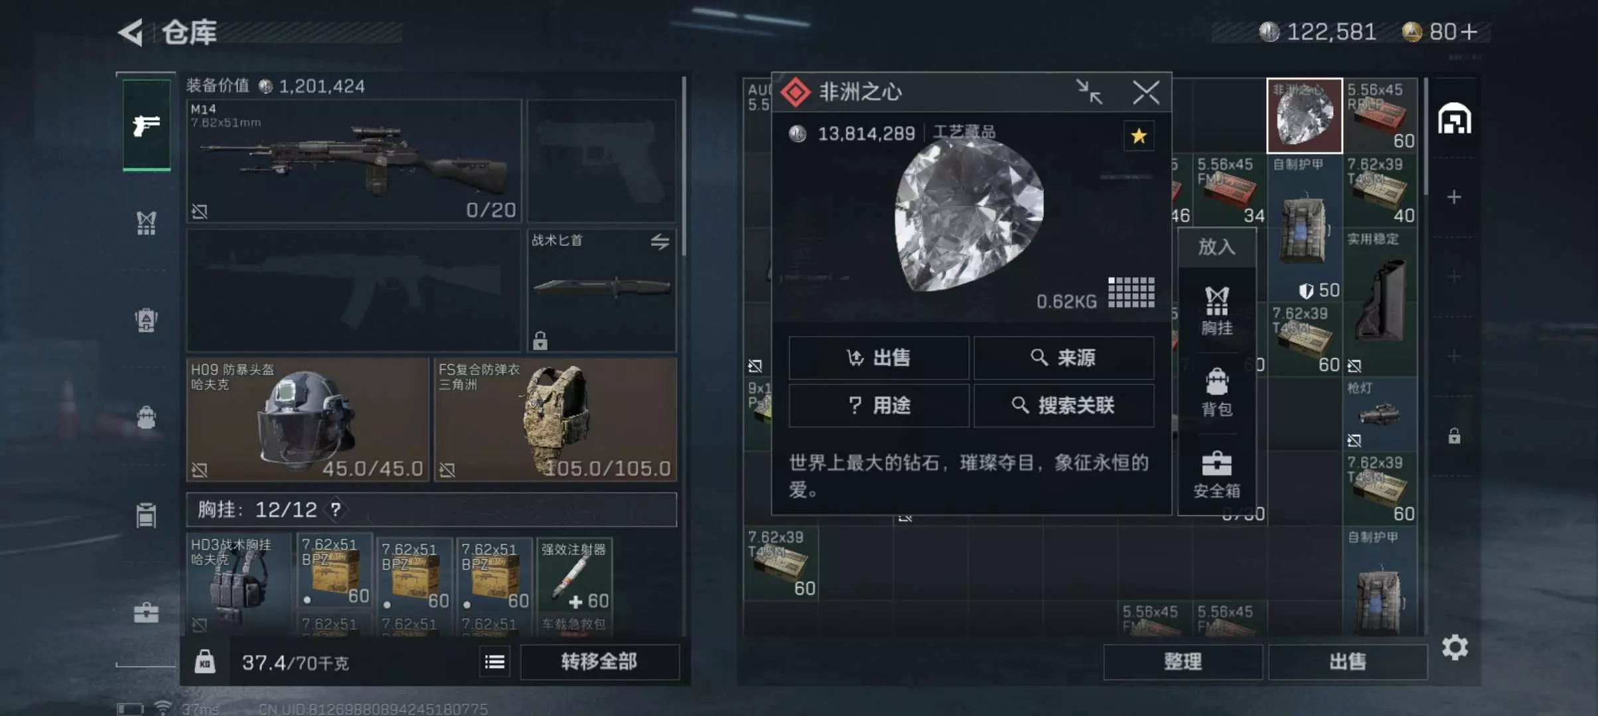Collapse the 非洲之心 detail popup
This screenshot has height=716, width=1598.
click(1089, 92)
